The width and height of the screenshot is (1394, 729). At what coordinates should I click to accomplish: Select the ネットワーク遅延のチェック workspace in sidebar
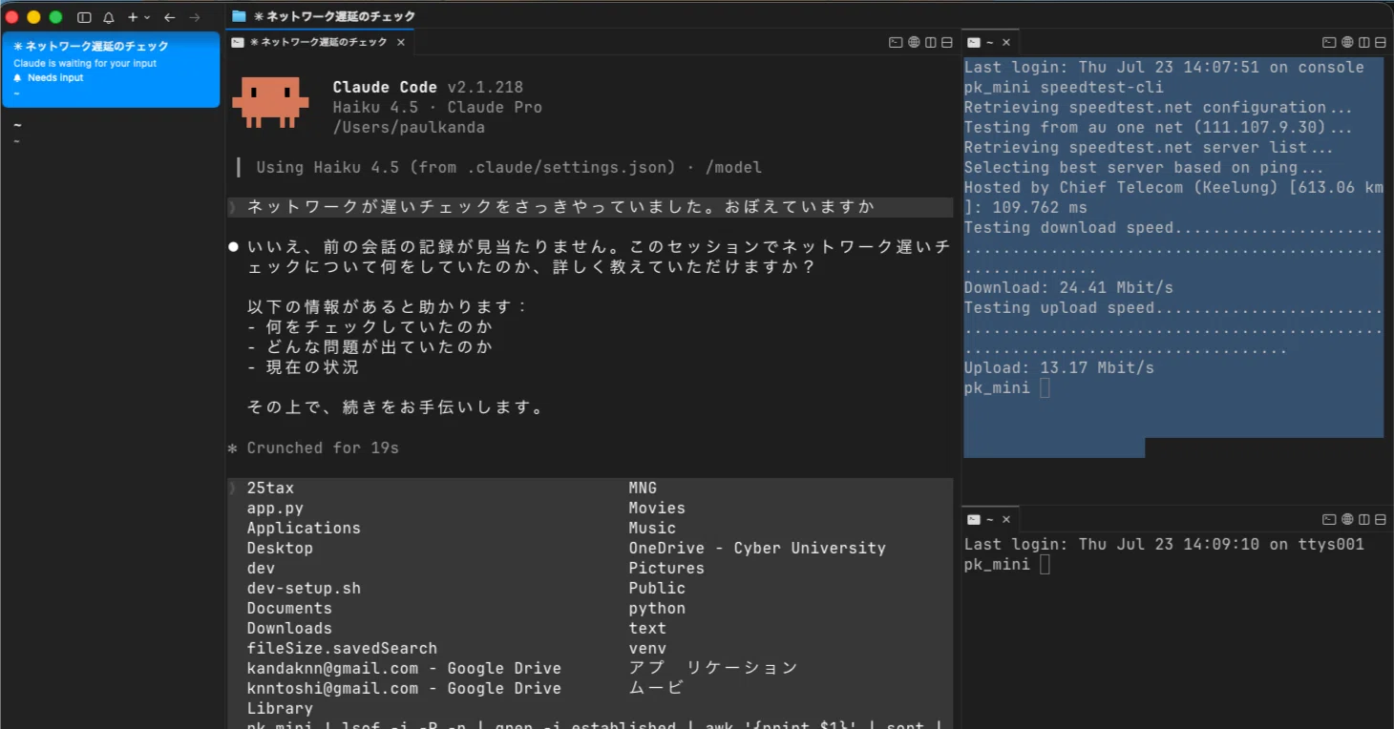(111, 70)
